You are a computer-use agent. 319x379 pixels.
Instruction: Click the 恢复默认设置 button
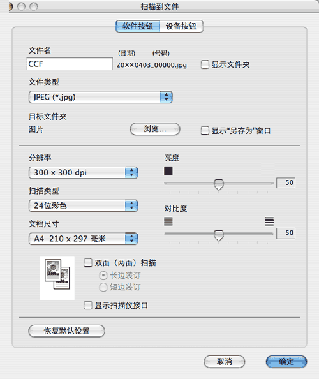coord(67,331)
